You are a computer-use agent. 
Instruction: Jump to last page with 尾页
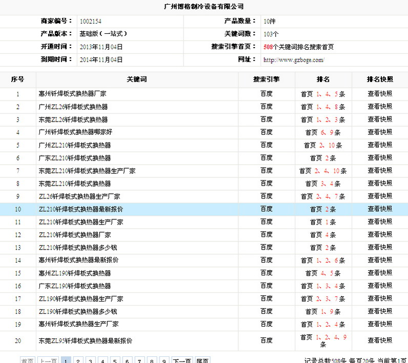pyautogui.click(x=202, y=360)
